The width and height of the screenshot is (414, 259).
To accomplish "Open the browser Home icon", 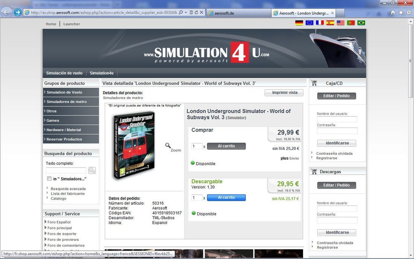I will [393, 12].
